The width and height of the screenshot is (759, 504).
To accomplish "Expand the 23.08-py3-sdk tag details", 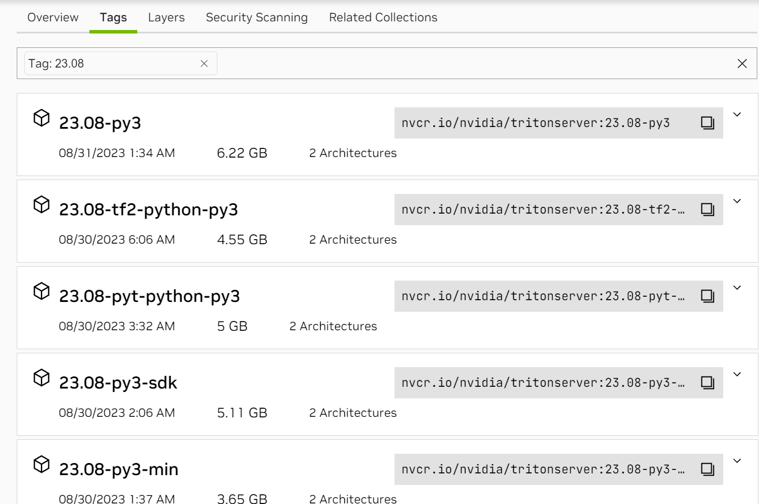I will 737,374.
